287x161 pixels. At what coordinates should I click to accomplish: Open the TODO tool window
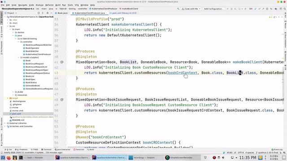coord(35,149)
